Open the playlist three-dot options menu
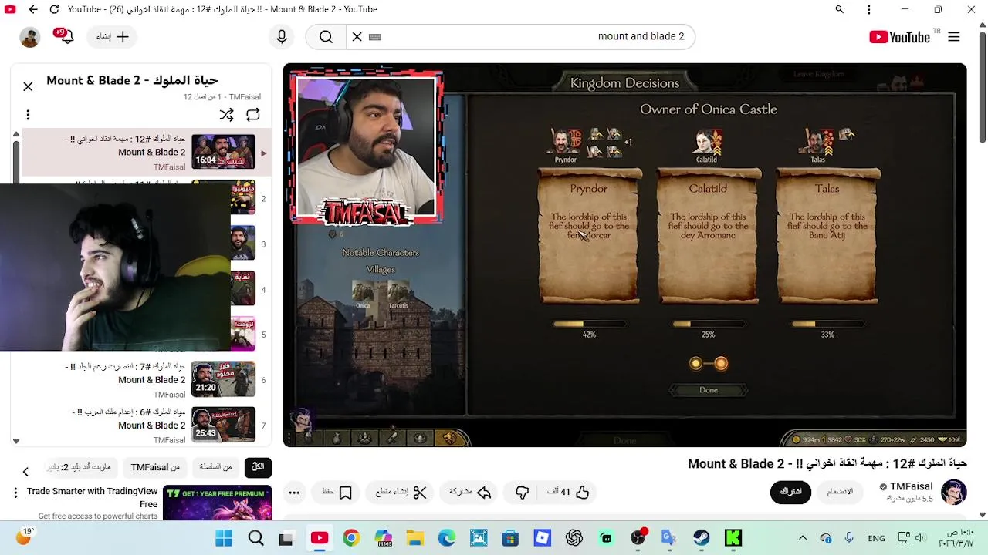This screenshot has height=555, width=988. [28, 115]
